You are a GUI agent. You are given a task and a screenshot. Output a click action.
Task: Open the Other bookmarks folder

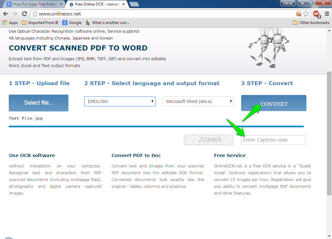click(311, 23)
